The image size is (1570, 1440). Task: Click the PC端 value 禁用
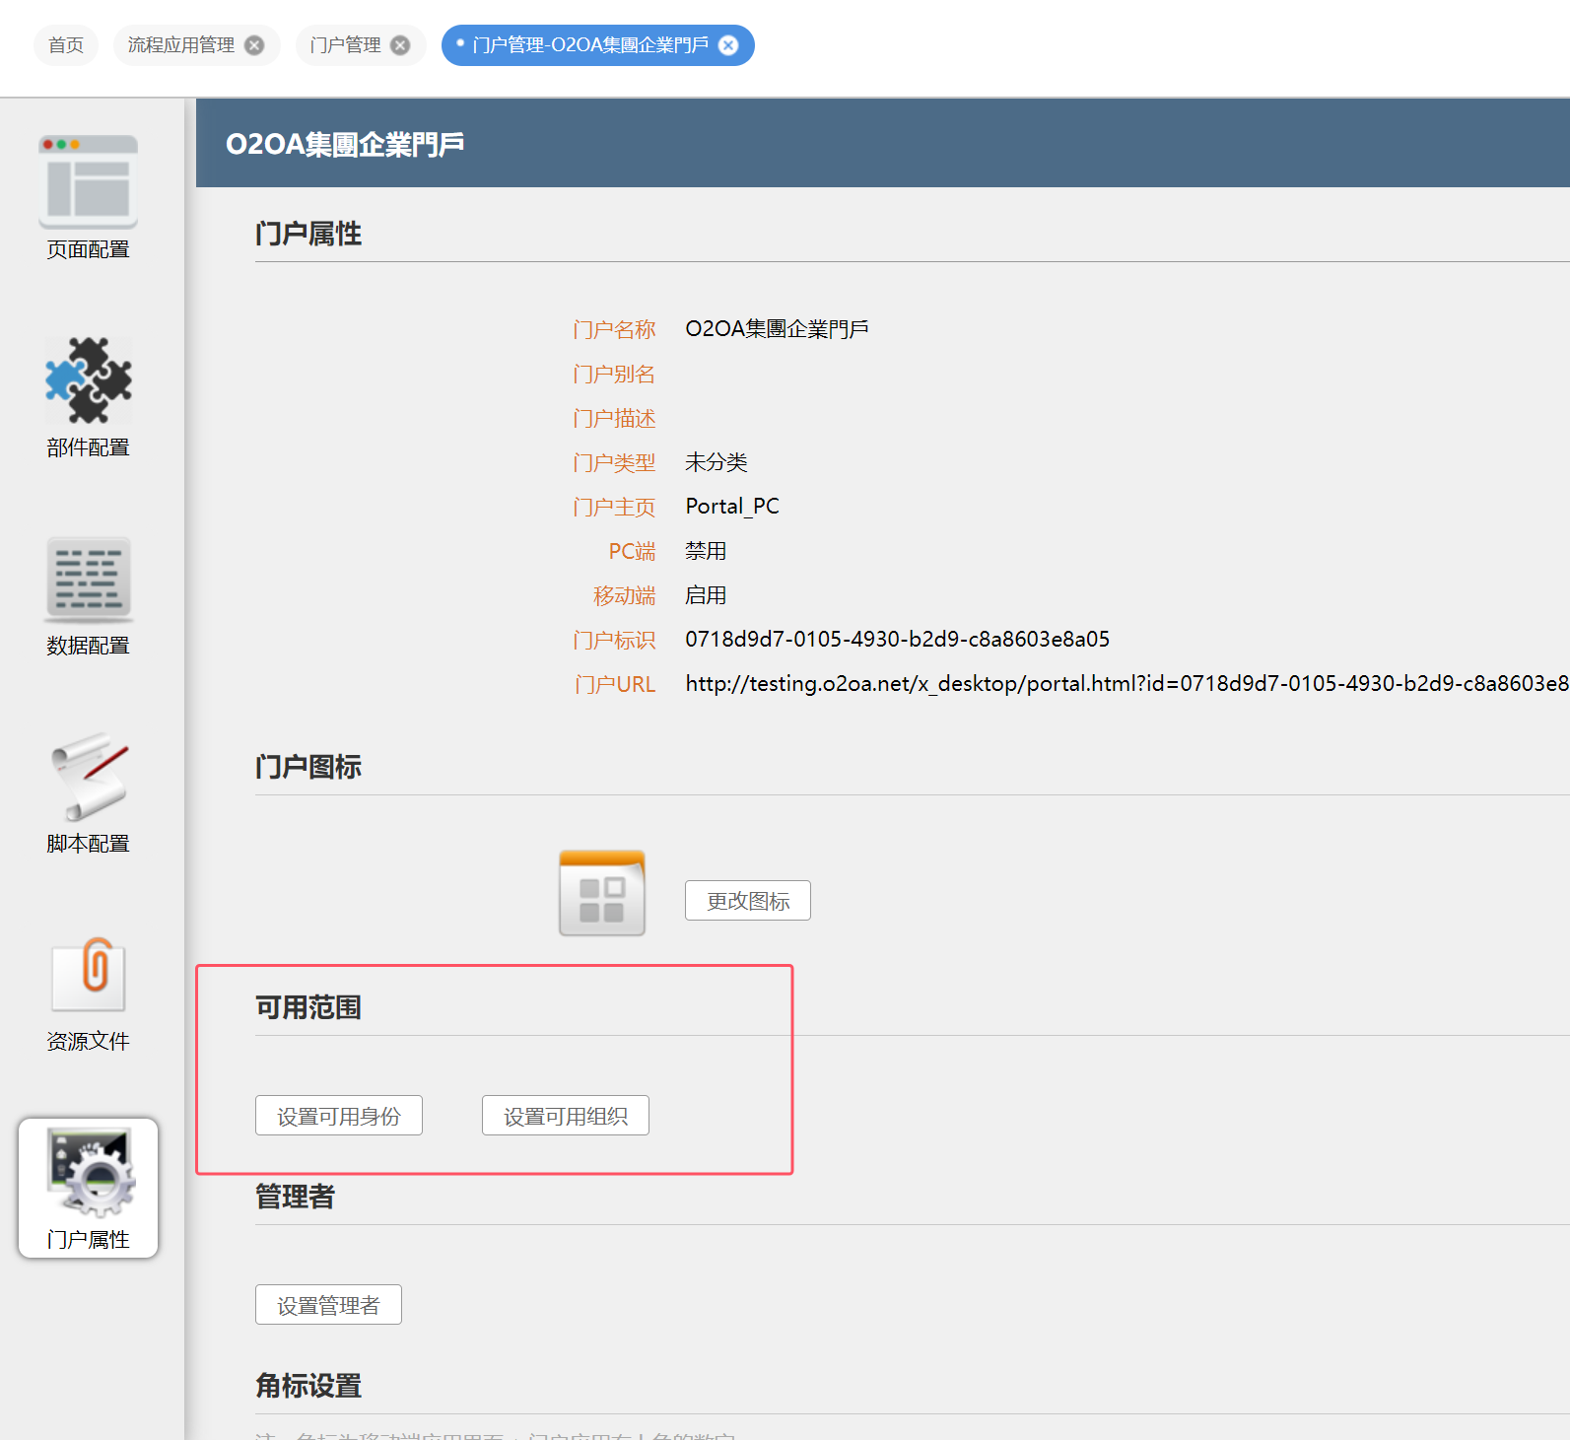(706, 551)
